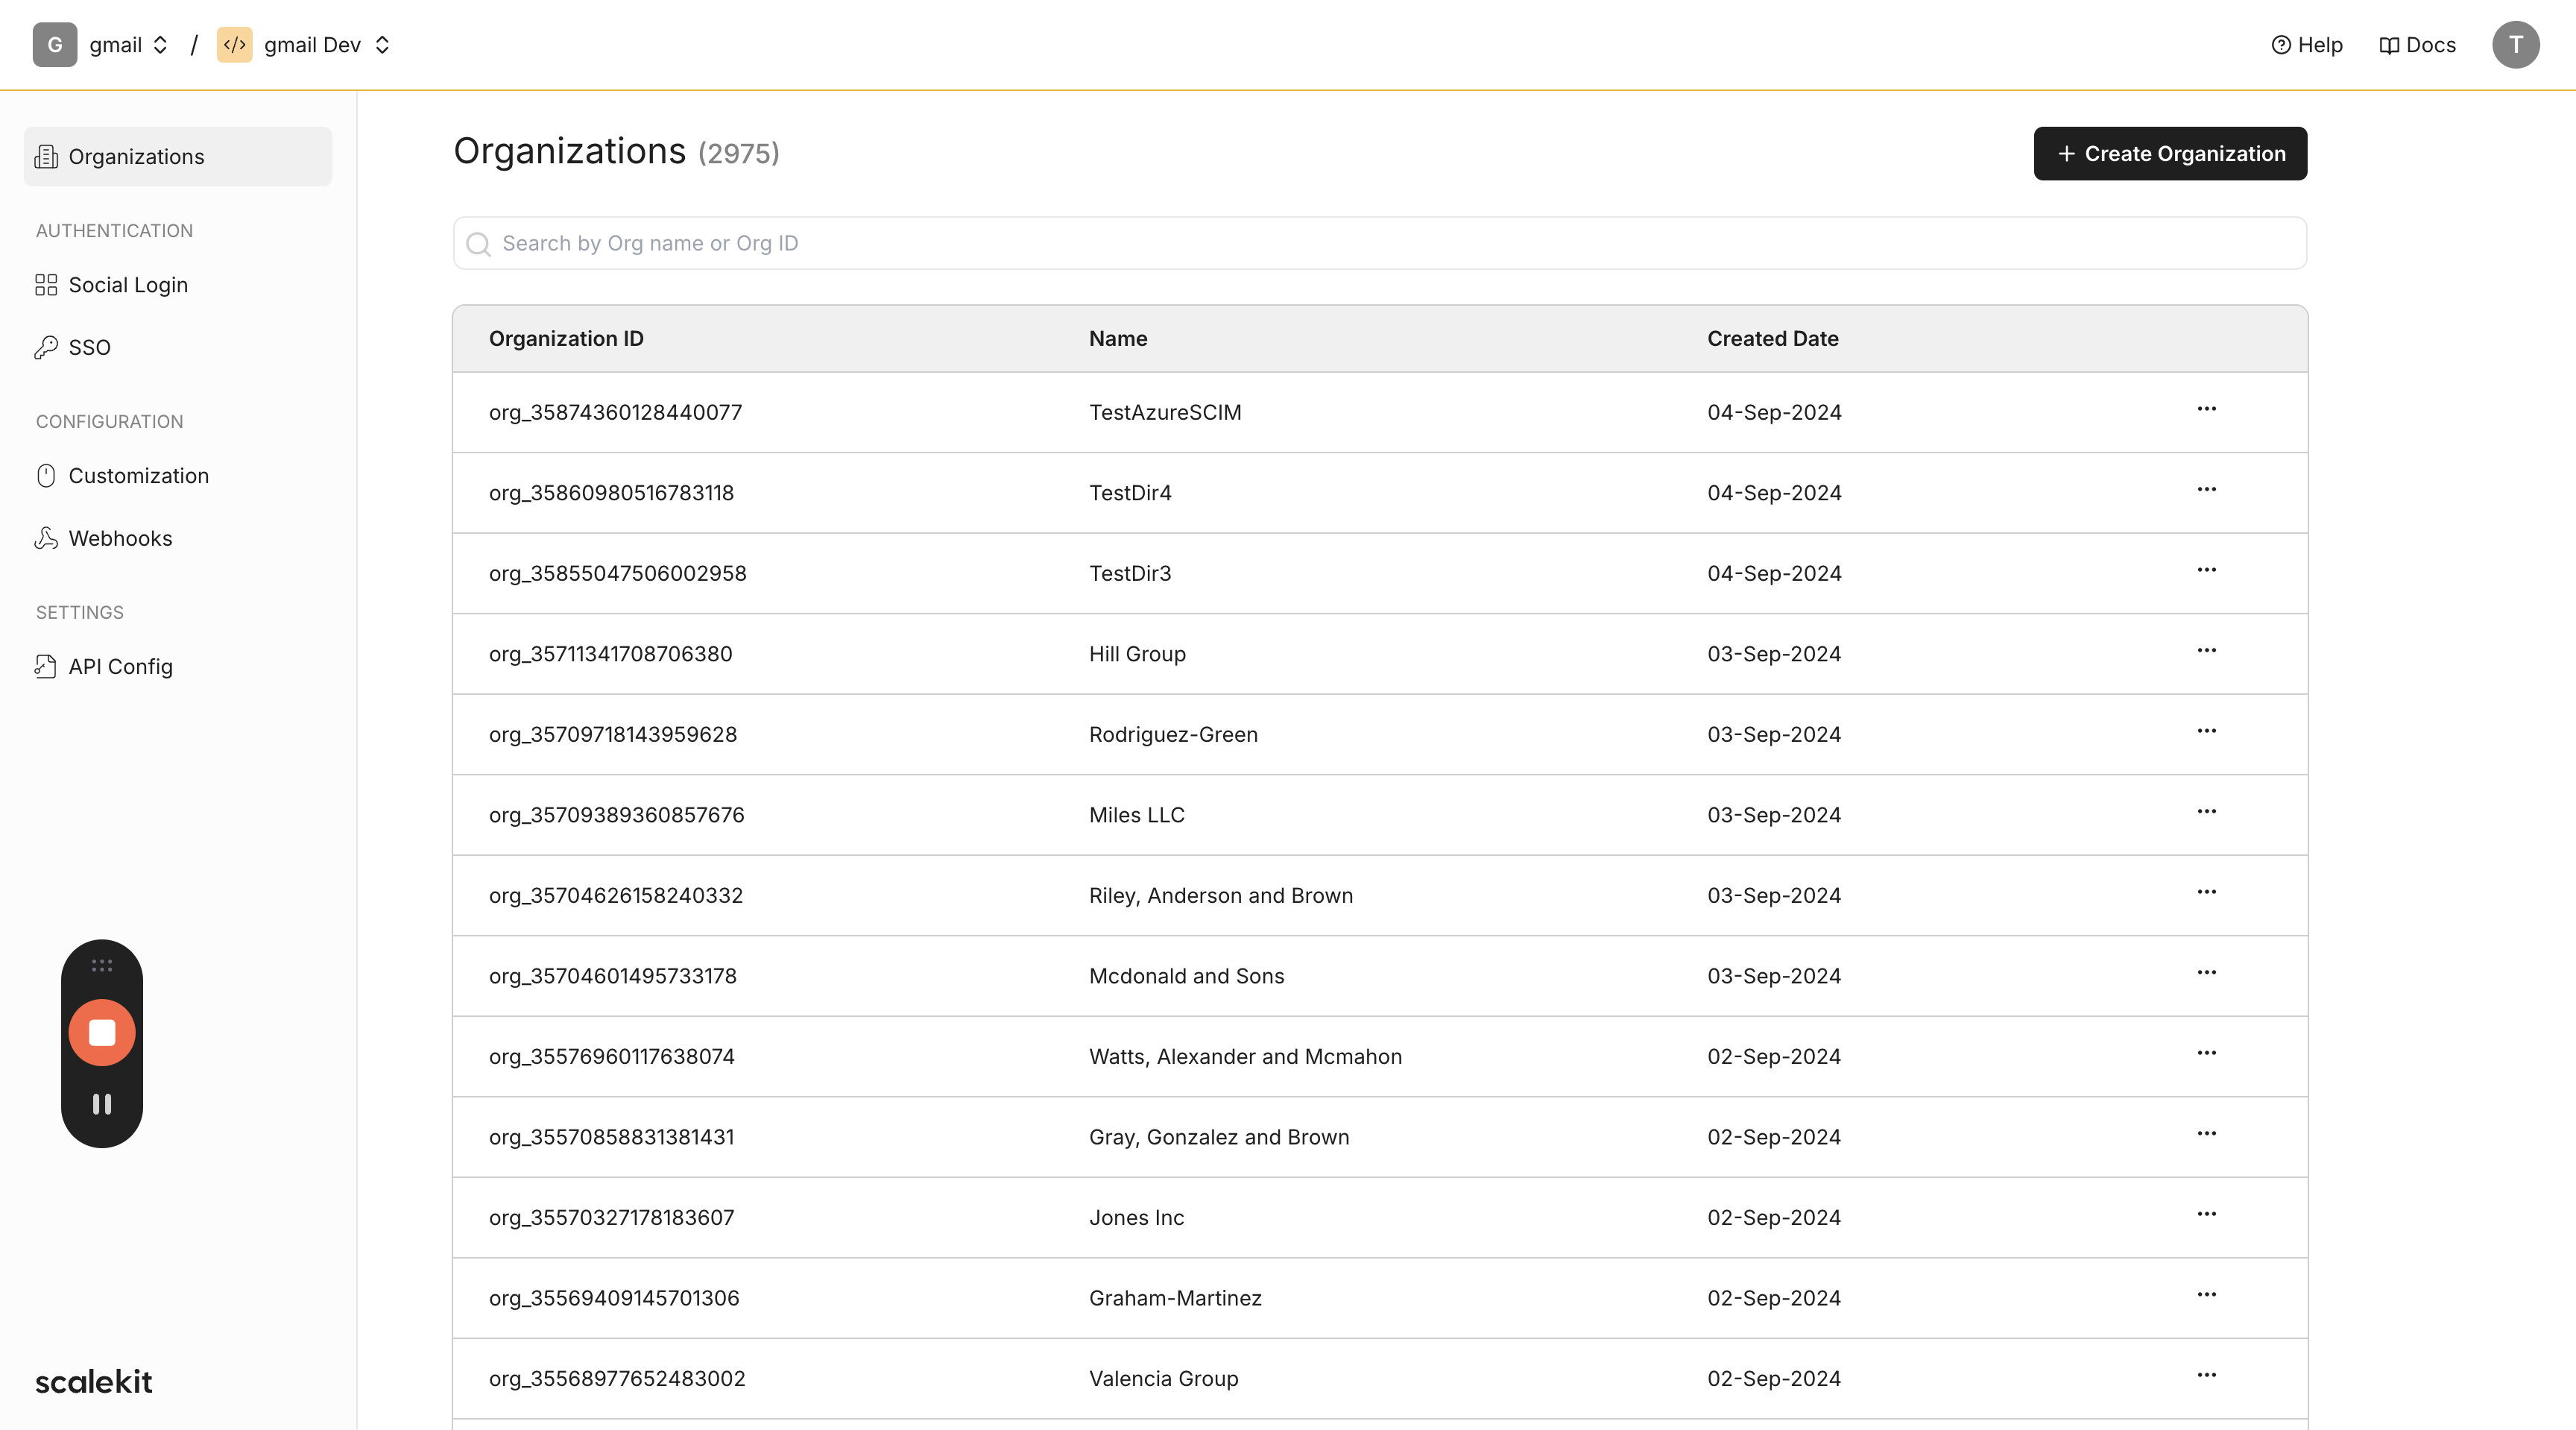Viewport: 2576px width, 1430px height.
Task: Open Riley, Anderson and Brown organization
Action: click(1221, 895)
